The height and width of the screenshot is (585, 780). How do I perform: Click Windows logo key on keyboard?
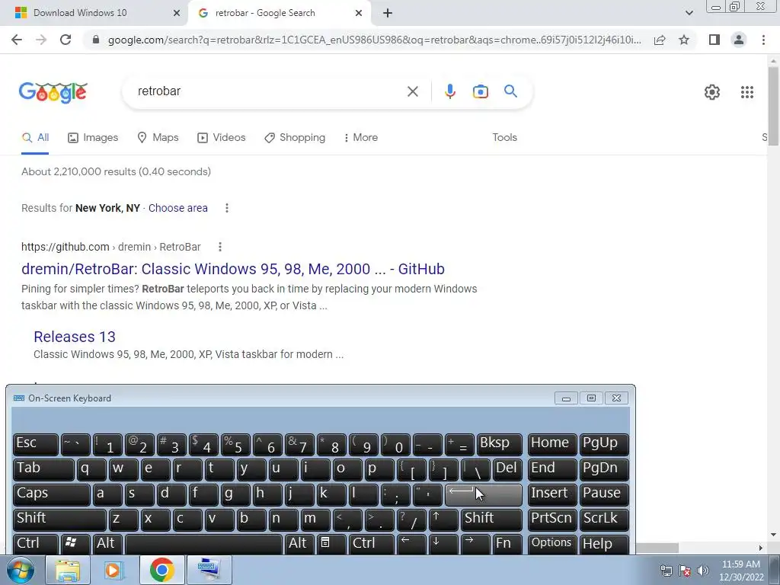click(75, 544)
